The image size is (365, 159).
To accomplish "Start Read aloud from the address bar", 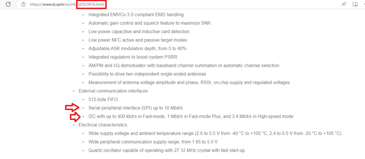I will pyautogui.click(x=343, y=4).
